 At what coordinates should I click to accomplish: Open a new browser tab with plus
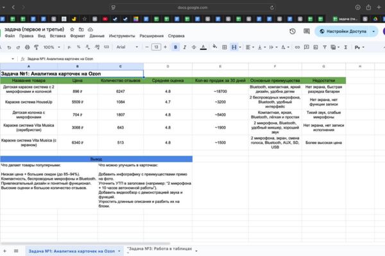pos(379,8)
